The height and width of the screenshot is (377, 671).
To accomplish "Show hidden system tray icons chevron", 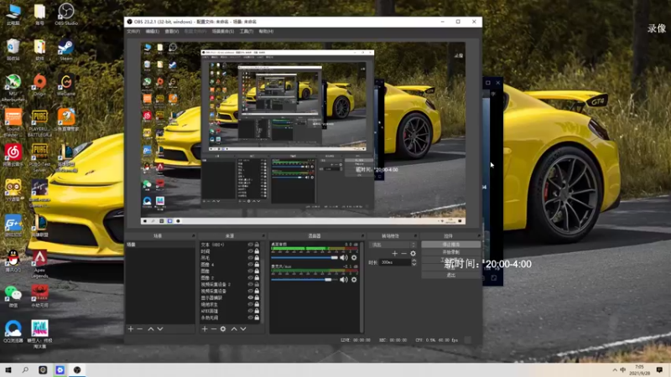I will [x=615, y=369].
